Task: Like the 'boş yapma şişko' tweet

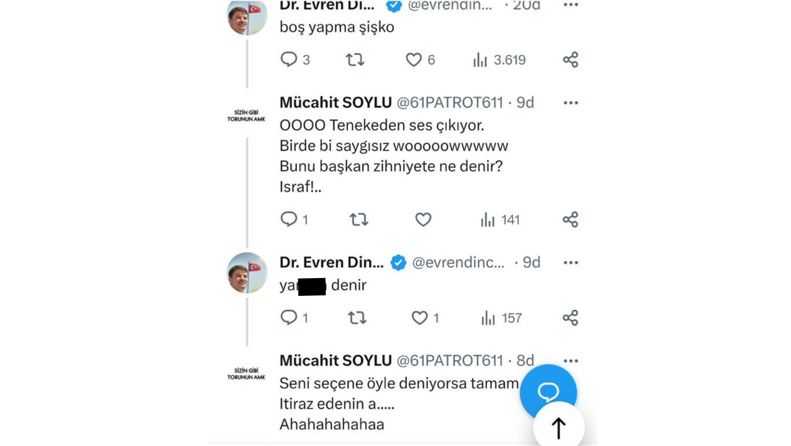Action: click(x=413, y=60)
